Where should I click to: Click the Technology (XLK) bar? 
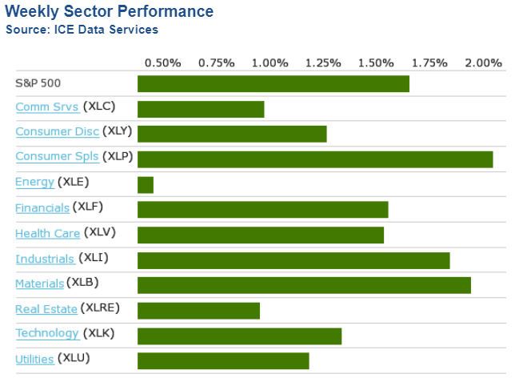pyautogui.click(x=239, y=336)
